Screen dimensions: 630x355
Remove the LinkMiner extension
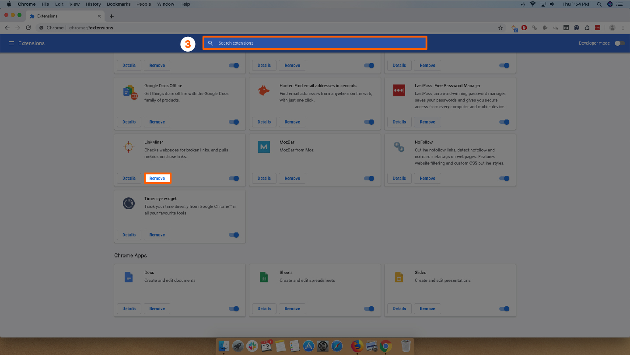click(157, 178)
